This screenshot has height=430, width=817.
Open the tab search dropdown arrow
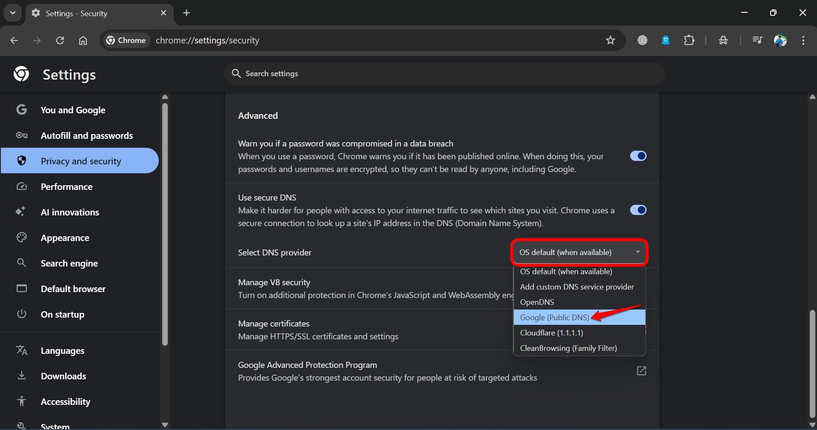pos(13,13)
